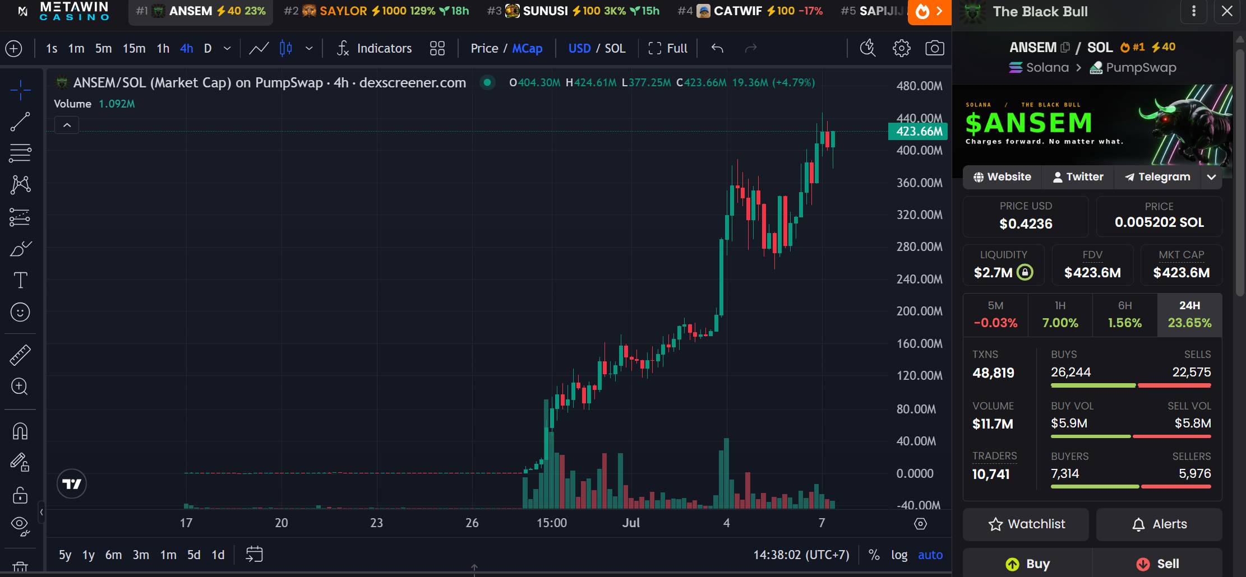Switch chart to line style
This screenshot has height=577, width=1246.
coord(259,49)
